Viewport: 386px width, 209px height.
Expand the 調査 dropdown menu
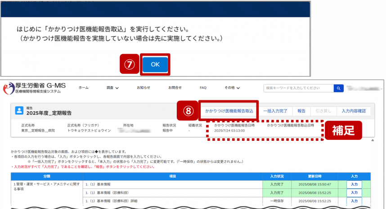tap(112, 87)
